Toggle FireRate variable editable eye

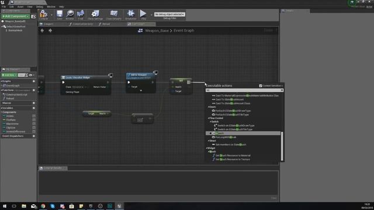[34, 120]
